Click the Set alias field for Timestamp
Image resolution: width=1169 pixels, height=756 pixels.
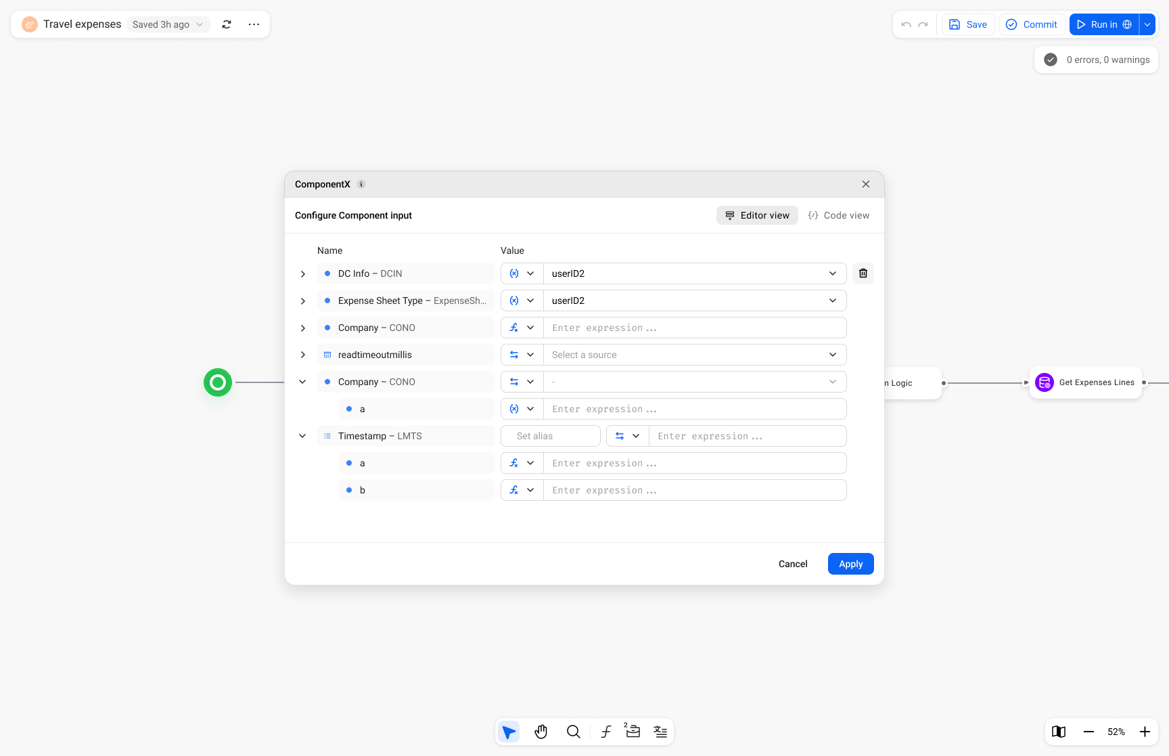tap(550, 436)
